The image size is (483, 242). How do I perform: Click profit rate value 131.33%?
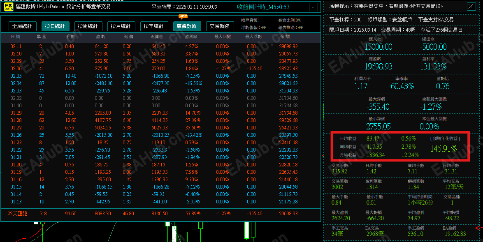click(433, 67)
